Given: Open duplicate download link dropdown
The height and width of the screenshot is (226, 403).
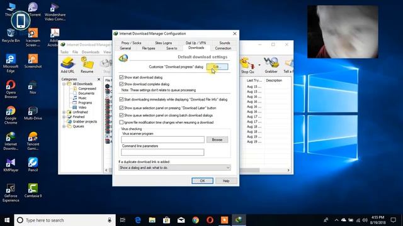Looking at the screenshot, I should (x=174, y=168).
